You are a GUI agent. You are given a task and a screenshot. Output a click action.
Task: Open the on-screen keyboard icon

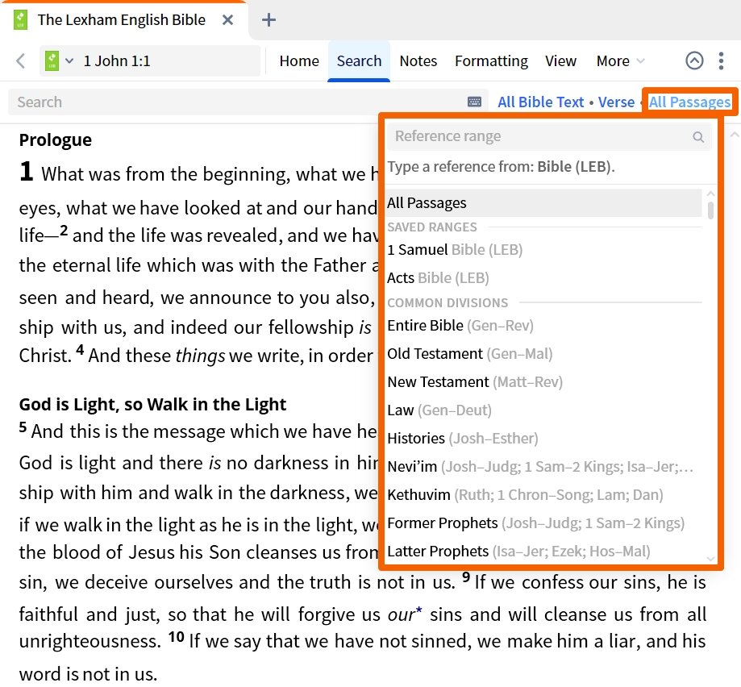[x=474, y=102]
